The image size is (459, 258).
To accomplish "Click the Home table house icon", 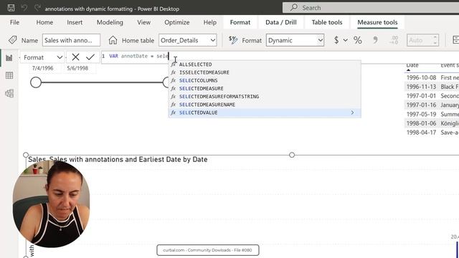I will tap(113, 40).
